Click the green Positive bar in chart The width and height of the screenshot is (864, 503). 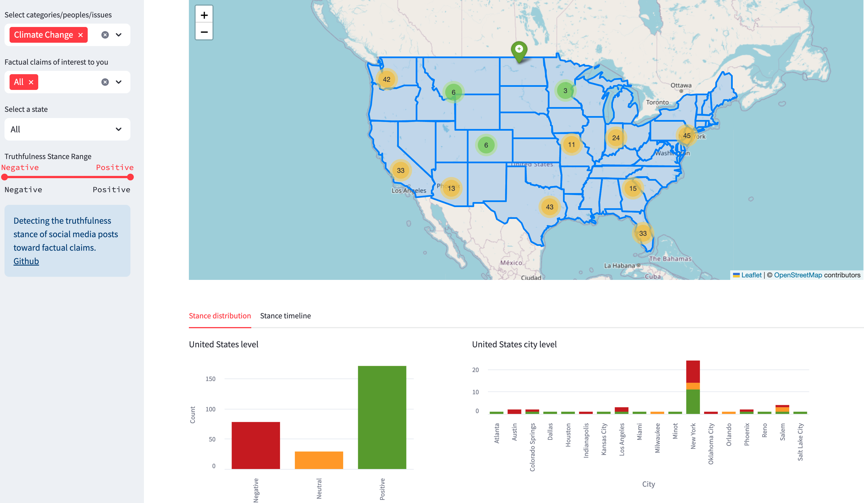(x=382, y=417)
